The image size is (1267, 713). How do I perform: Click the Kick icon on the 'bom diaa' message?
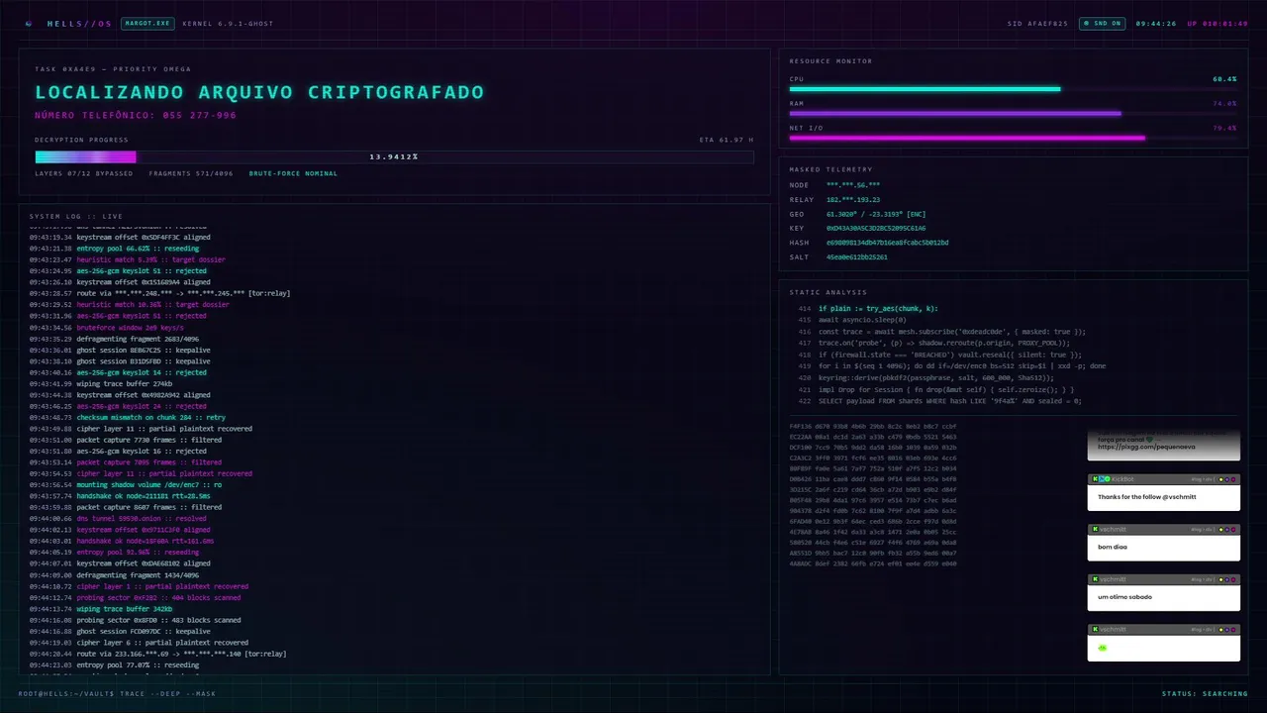(1095, 530)
